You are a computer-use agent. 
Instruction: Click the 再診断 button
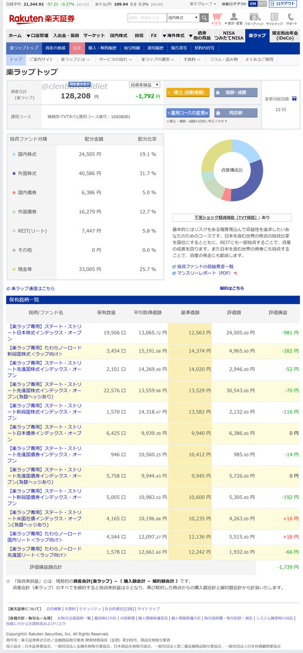tap(236, 113)
